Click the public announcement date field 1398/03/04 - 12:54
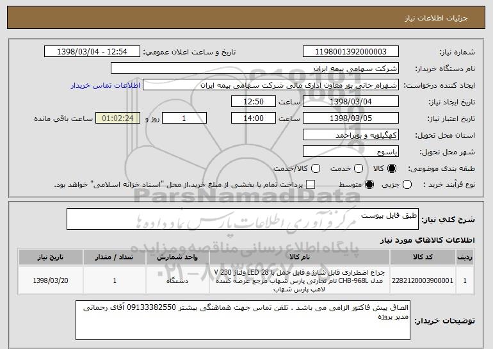 pyautogui.click(x=92, y=52)
